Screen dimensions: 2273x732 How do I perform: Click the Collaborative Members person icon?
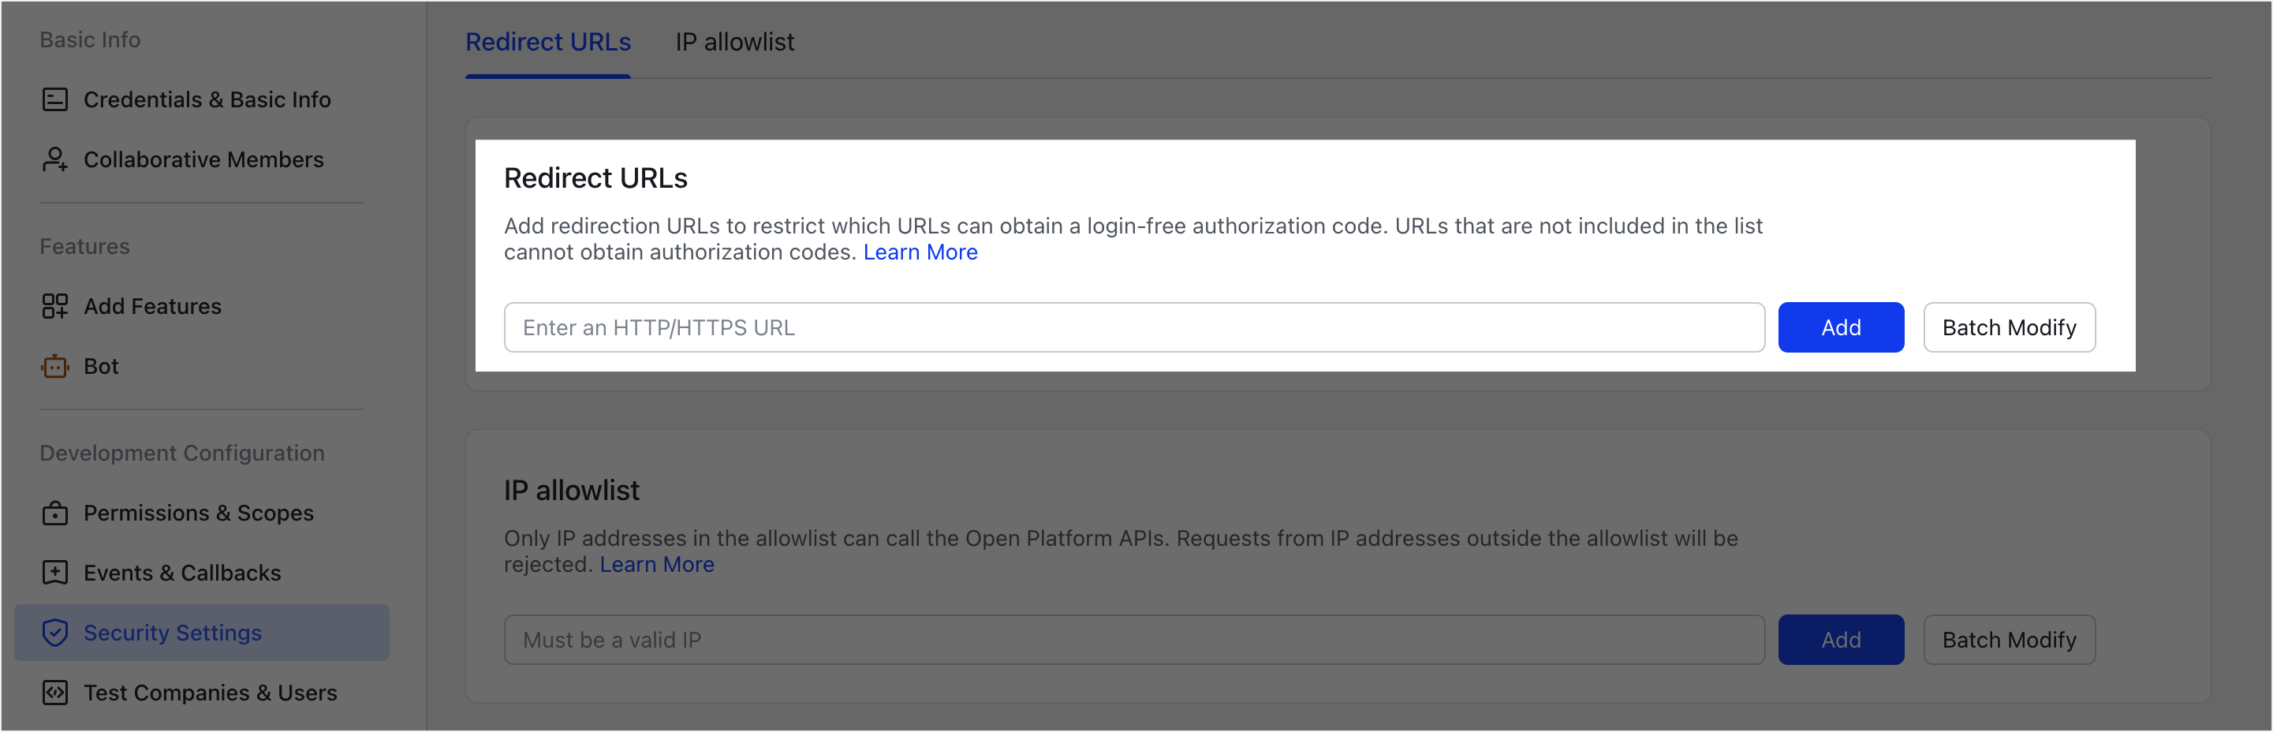tap(54, 160)
